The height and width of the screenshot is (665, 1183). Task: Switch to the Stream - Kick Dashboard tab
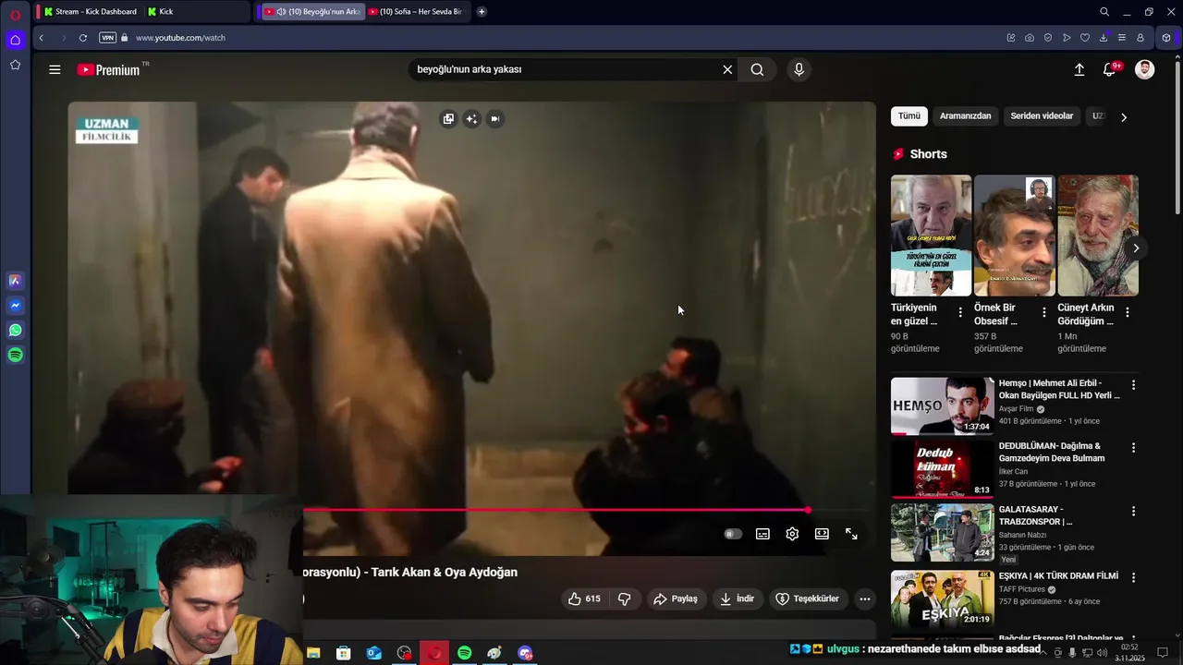[91, 12]
